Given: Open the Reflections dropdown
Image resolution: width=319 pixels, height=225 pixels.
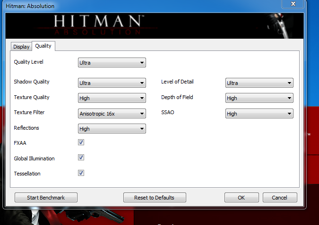Looking at the screenshot, I should click(x=112, y=129).
